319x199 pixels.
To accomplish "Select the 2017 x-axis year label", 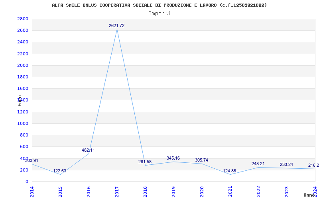I will (x=117, y=191).
